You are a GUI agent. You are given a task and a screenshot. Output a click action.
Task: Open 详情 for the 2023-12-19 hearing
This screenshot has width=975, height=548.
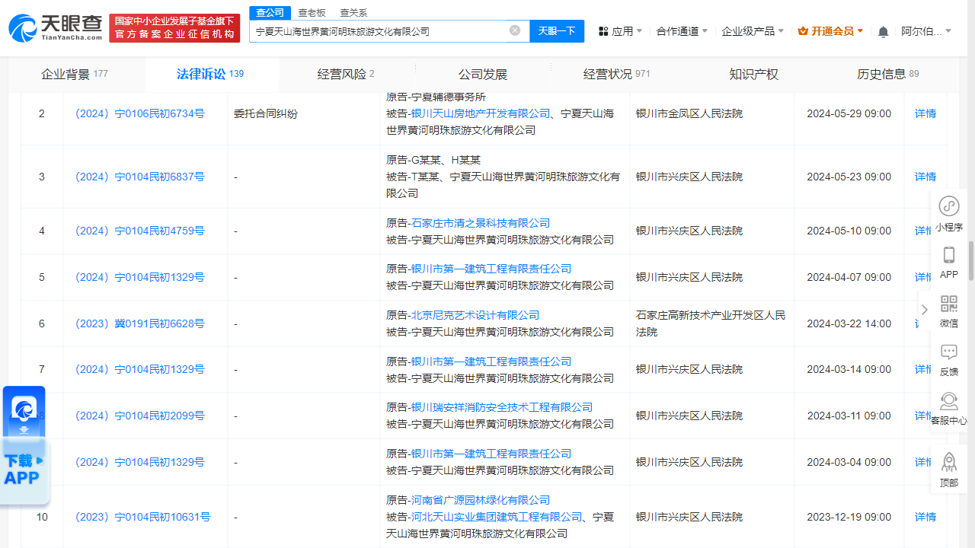pos(925,517)
